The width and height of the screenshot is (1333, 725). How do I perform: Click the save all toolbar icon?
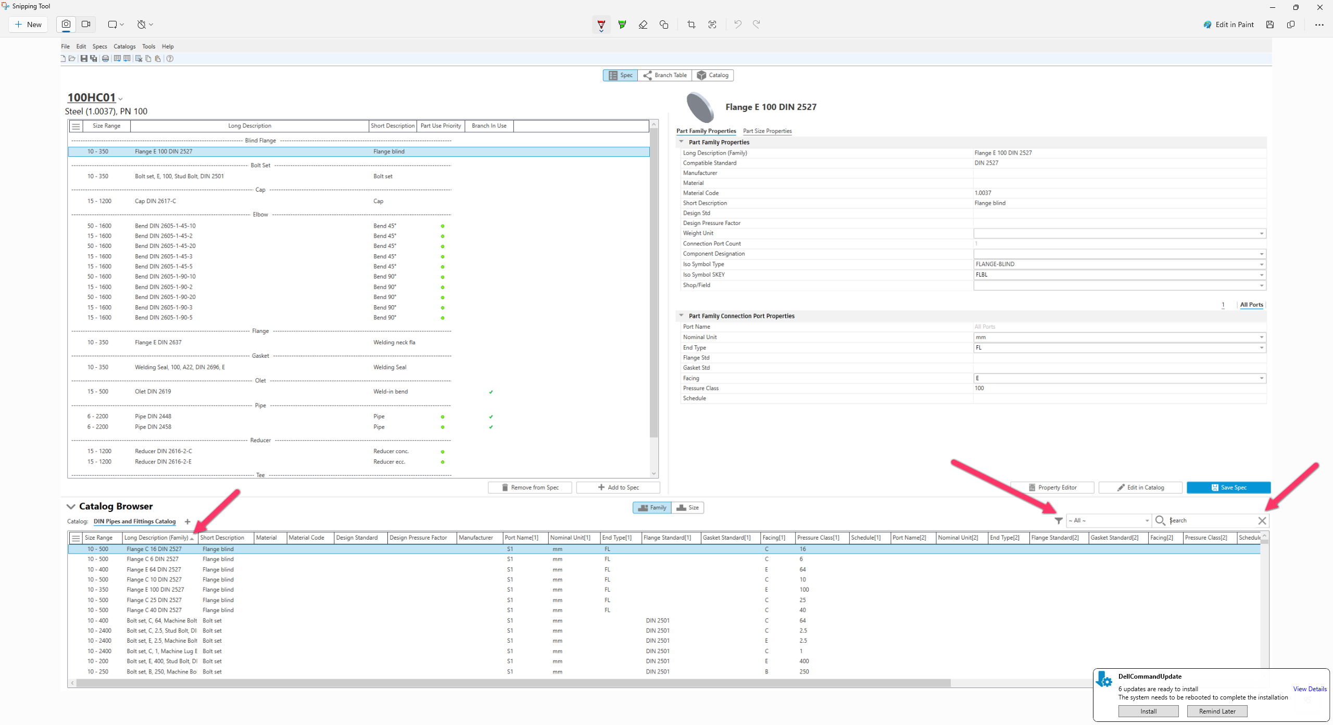(x=94, y=58)
